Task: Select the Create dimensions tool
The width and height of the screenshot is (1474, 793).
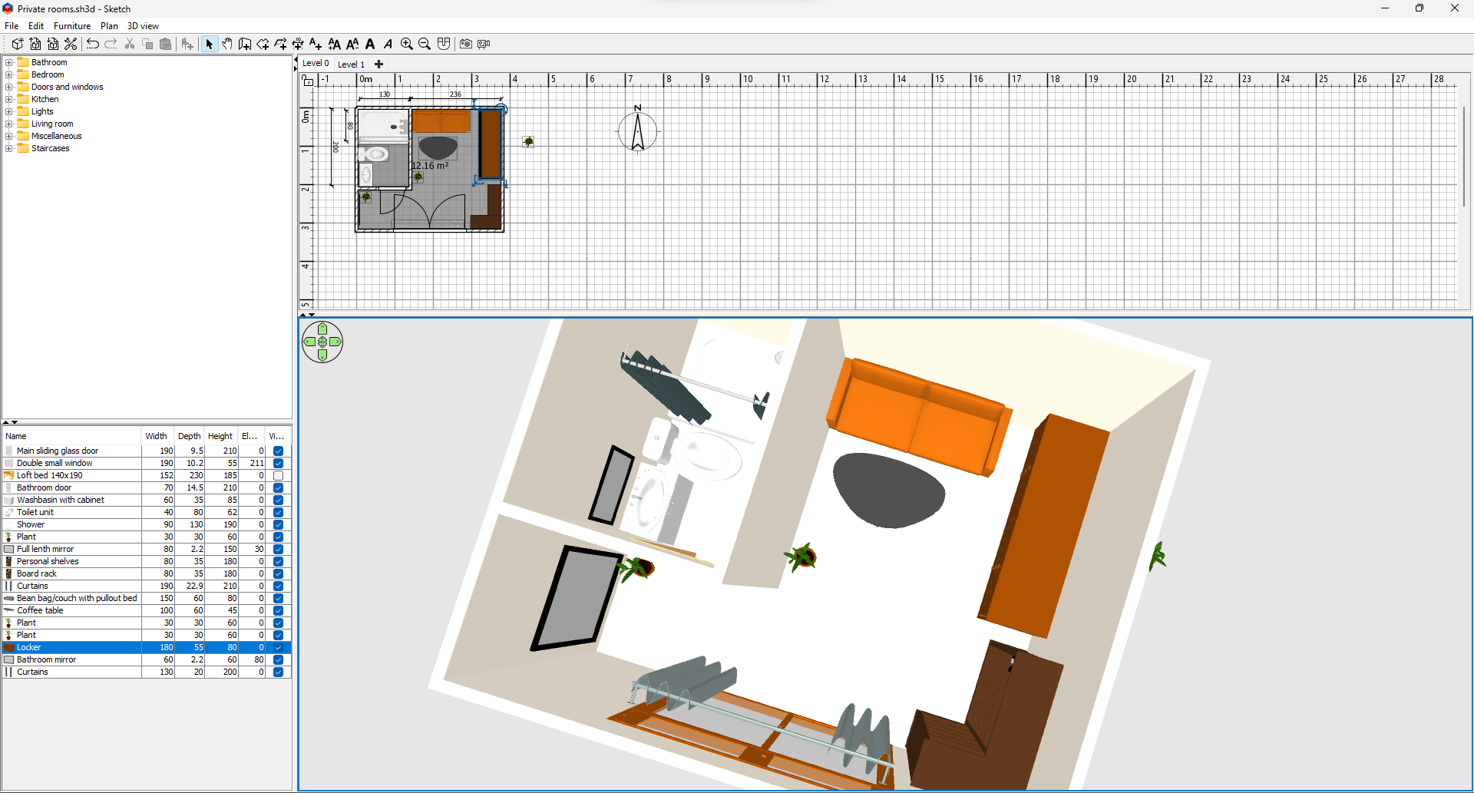Action: pyautogui.click(x=298, y=44)
